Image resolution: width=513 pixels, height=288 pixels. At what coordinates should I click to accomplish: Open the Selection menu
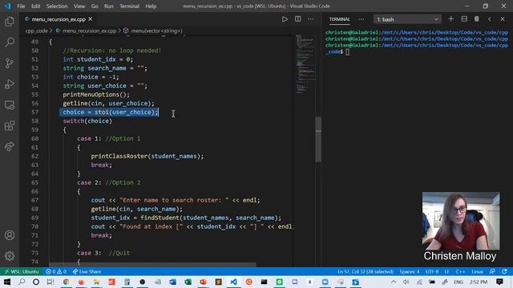coord(57,6)
